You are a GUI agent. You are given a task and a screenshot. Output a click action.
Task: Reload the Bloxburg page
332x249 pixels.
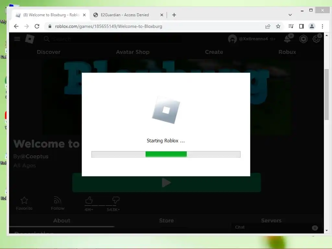(x=37, y=26)
